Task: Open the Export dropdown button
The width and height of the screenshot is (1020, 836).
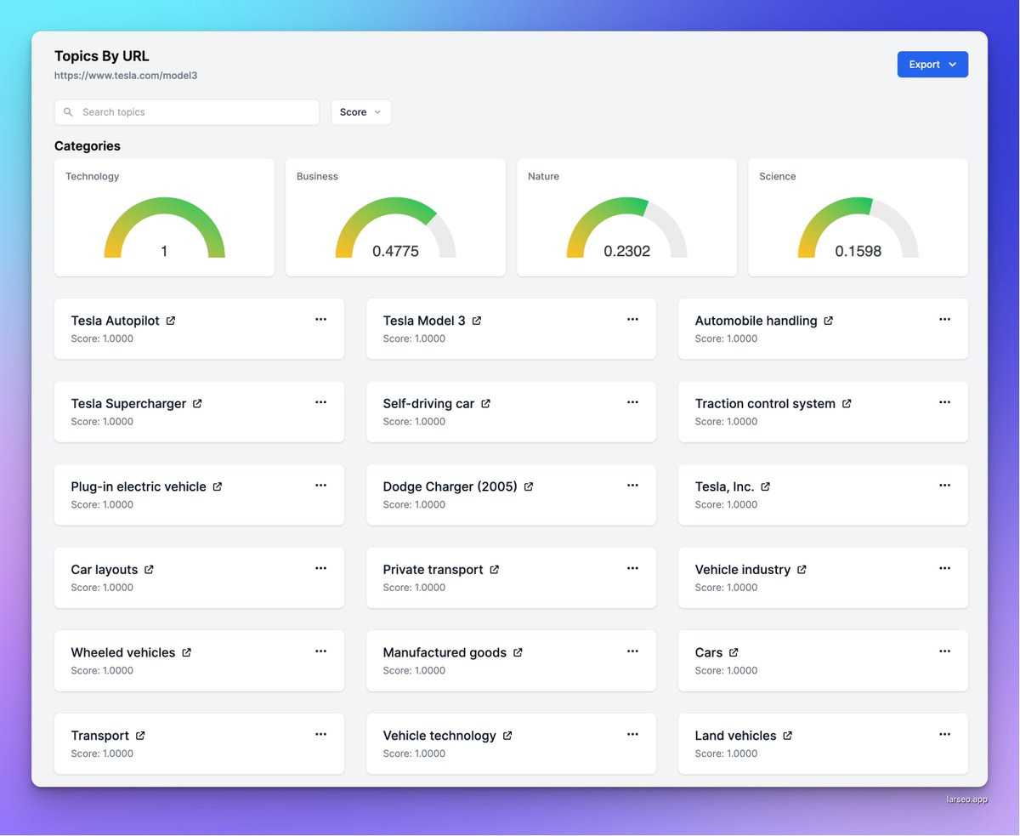Action: [x=932, y=65]
